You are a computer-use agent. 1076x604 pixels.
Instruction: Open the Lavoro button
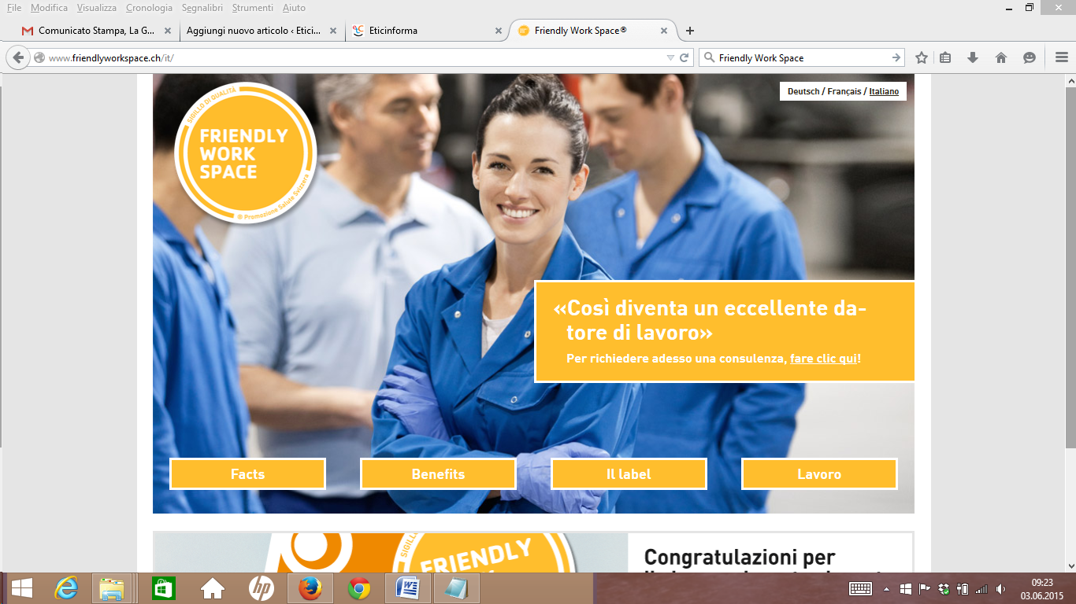pyautogui.click(x=819, y=474)
